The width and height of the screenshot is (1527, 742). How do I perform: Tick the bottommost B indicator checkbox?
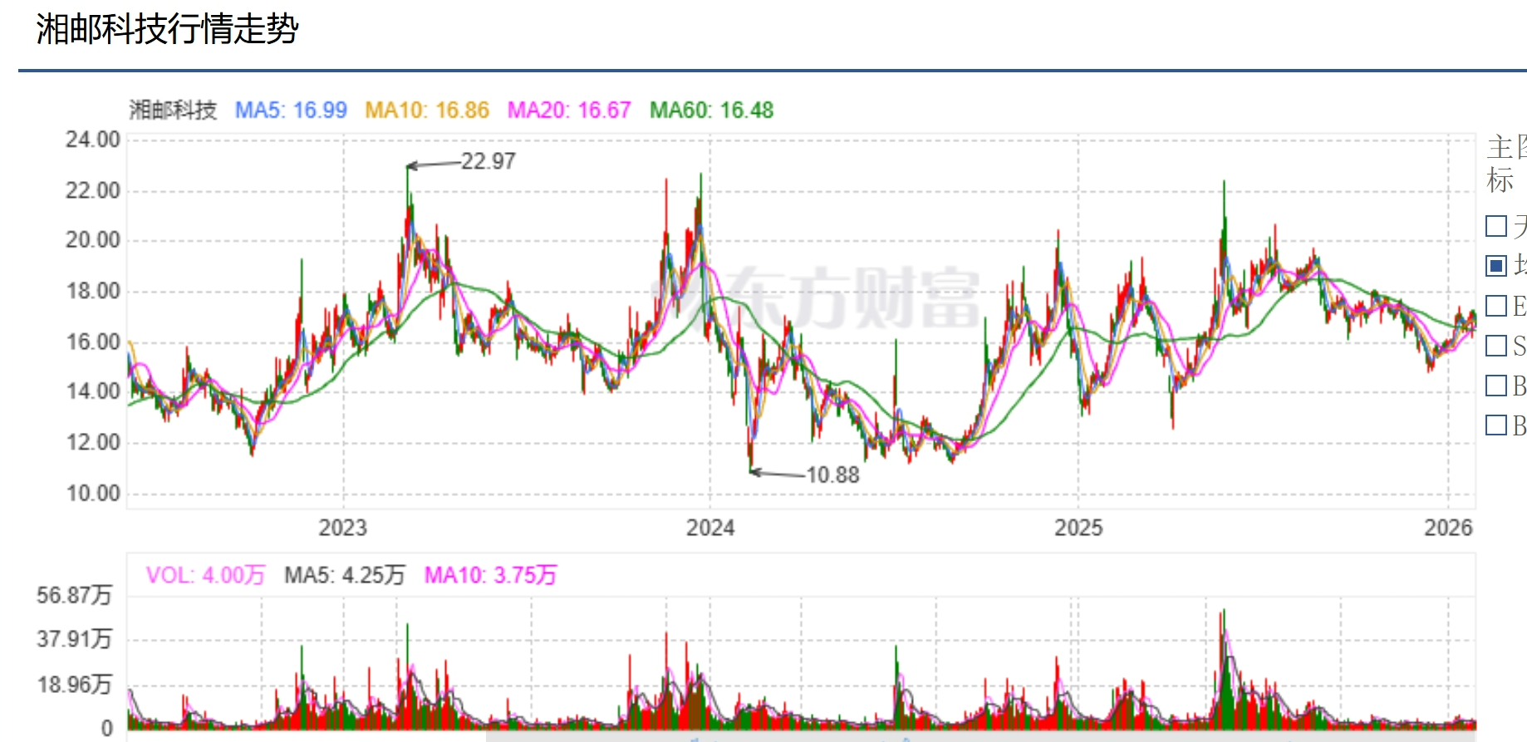(1496, 425)
